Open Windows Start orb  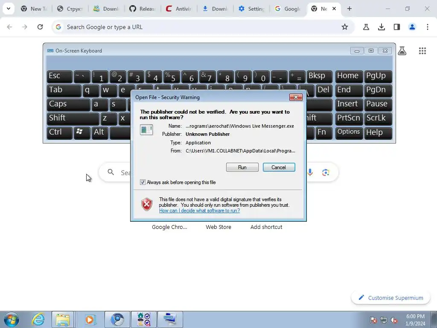(11, 319)
